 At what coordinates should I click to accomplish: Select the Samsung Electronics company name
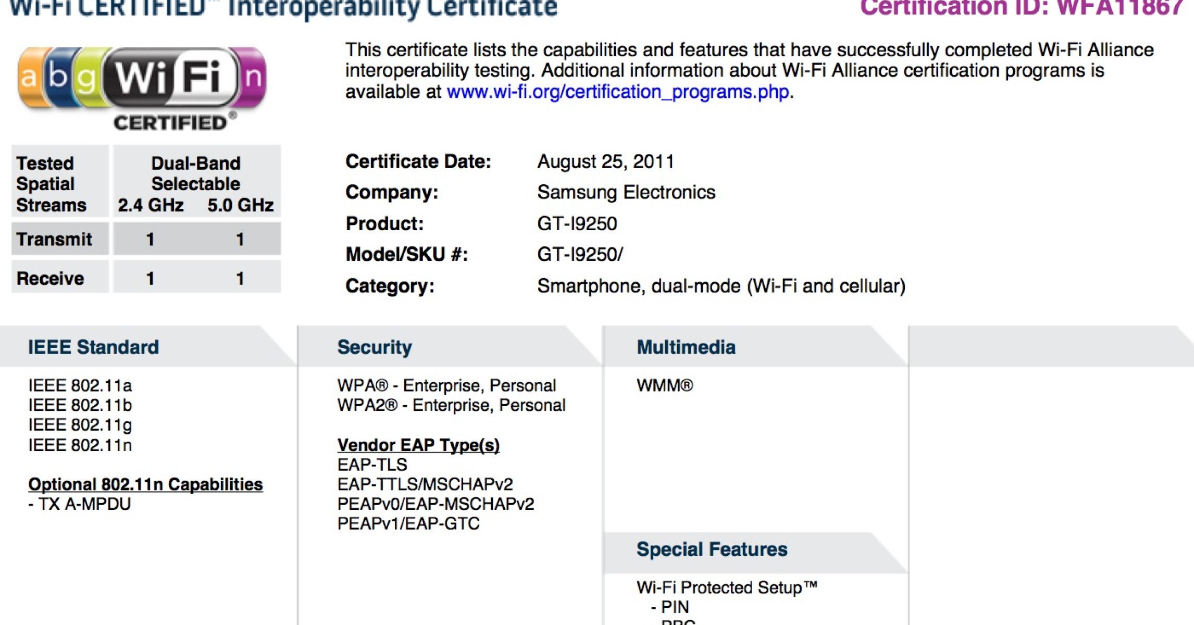(626, 193)
